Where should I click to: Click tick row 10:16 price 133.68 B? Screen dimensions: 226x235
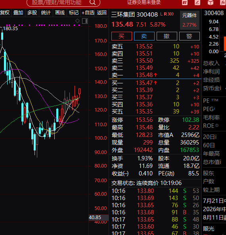tap(155, 212)
